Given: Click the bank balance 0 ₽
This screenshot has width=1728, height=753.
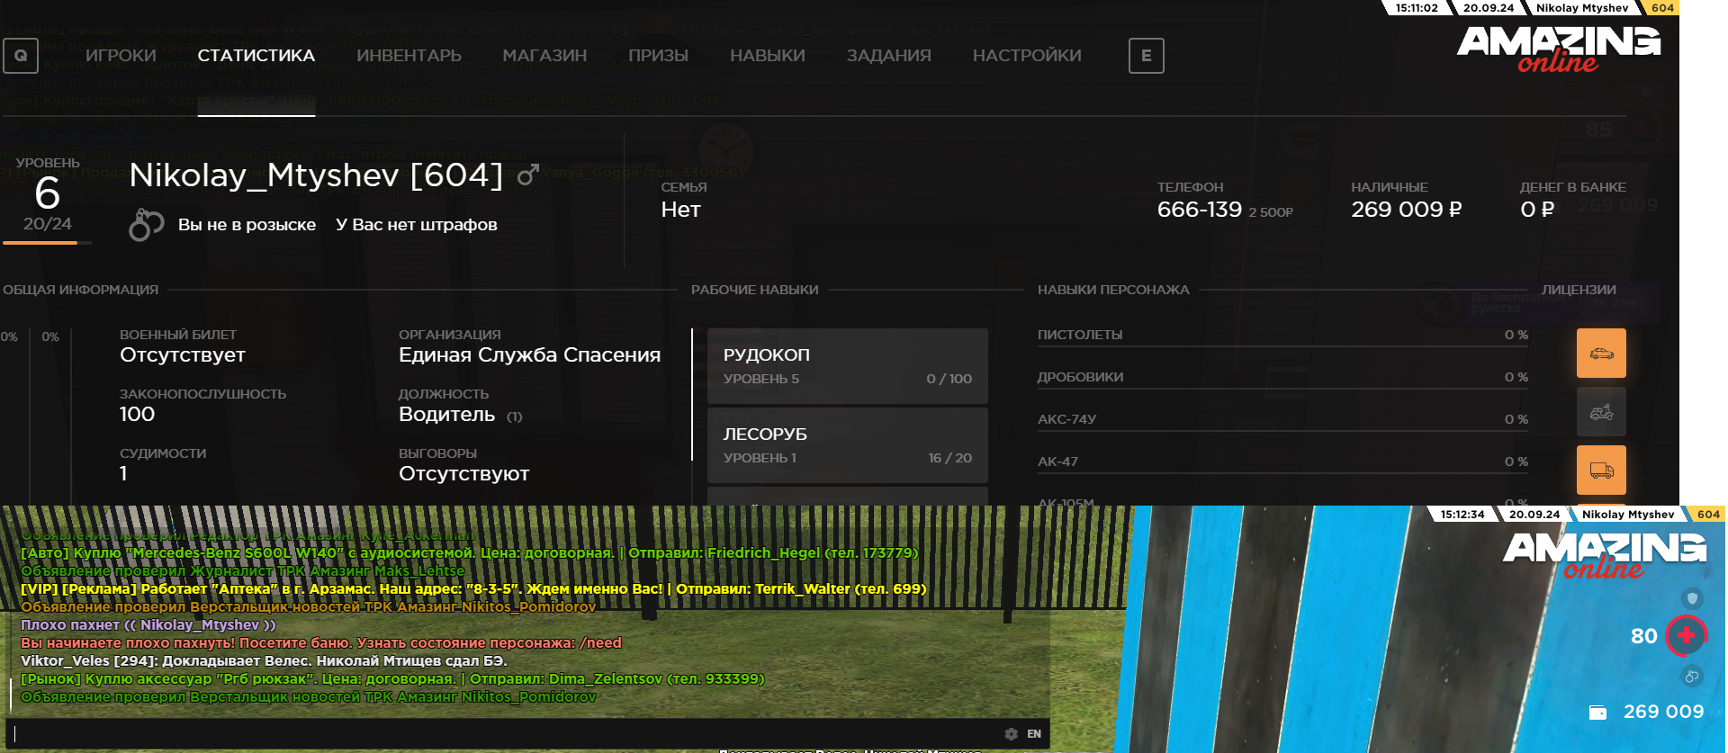Looking at the screenshot, I should point(1537,210).
